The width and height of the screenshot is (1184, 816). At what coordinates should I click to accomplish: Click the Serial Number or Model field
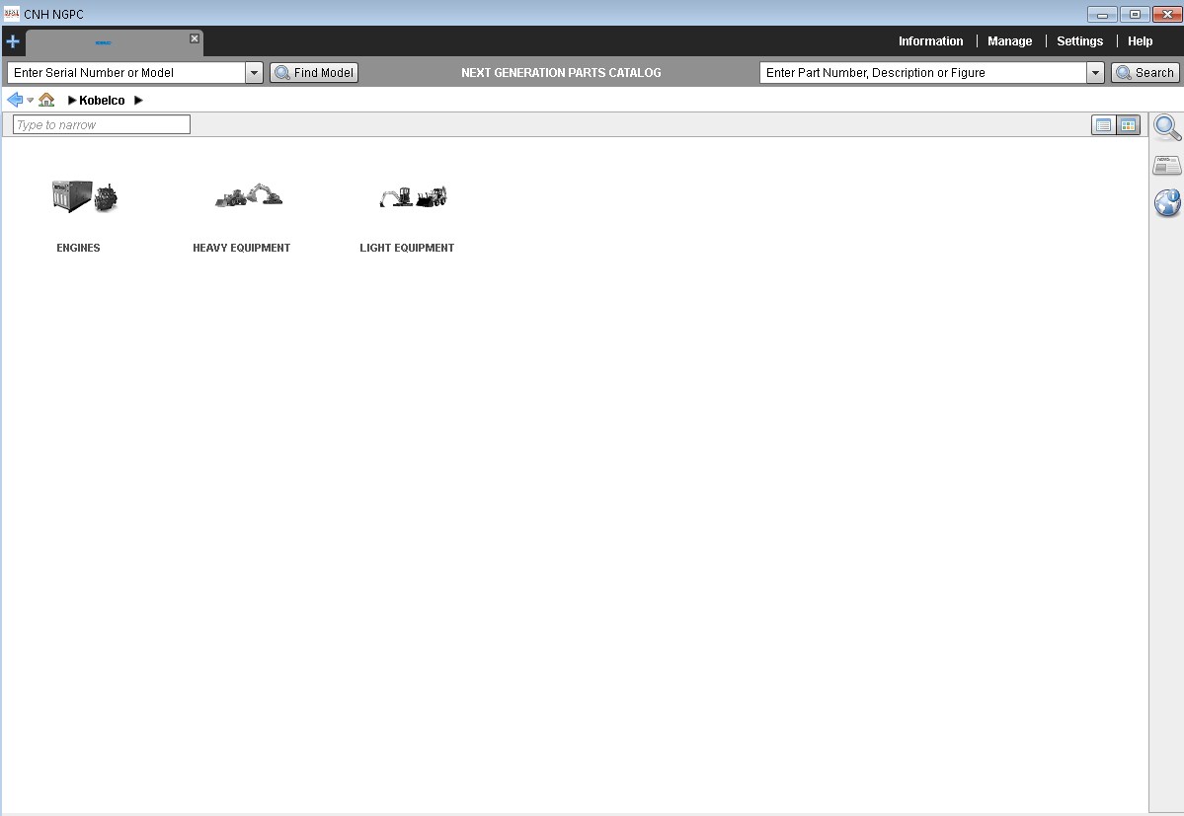(126, 72)
